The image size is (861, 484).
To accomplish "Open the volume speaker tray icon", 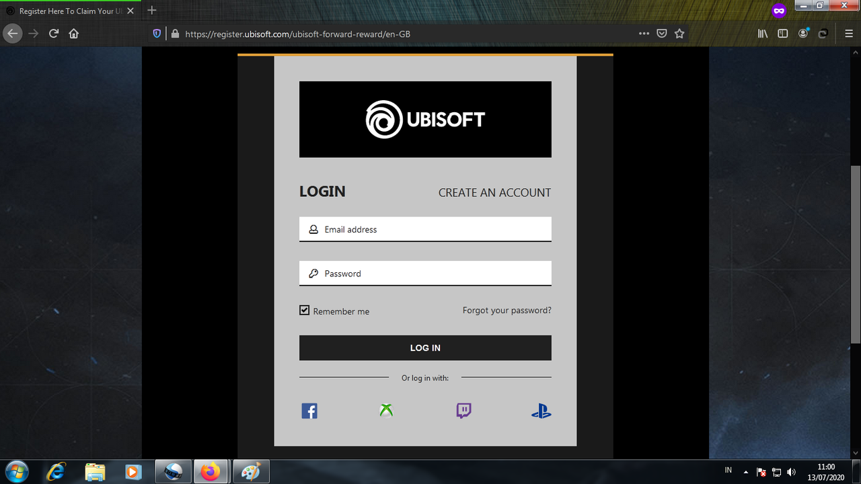I will [791, 473].
